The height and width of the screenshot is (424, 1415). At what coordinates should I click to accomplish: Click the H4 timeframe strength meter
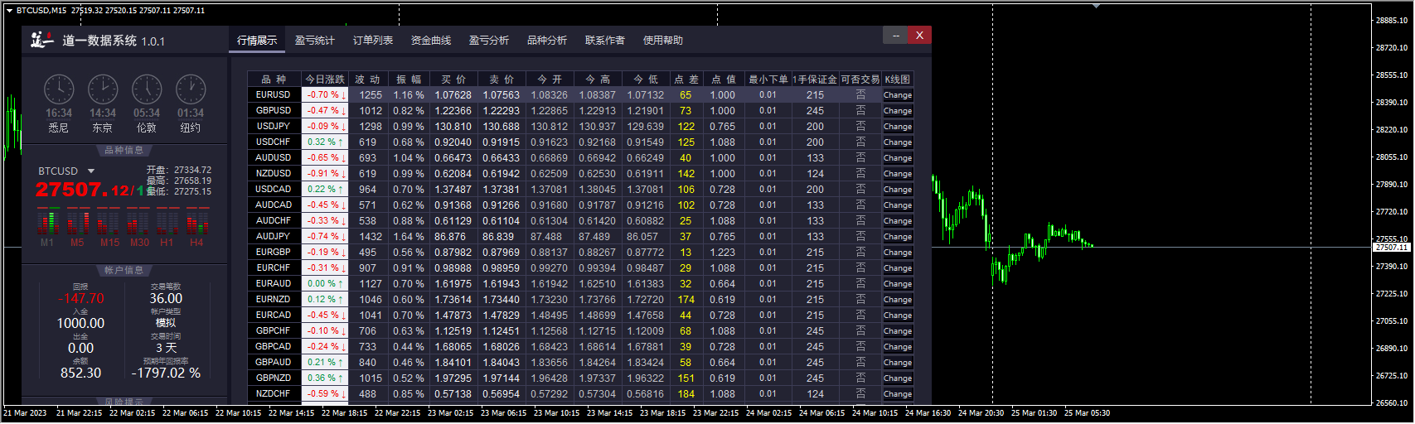click(x=196, y=224)
